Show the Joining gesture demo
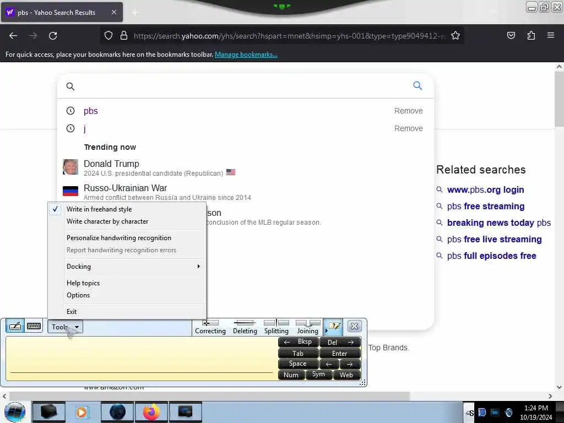The width and height of the screenshot is (564, 423). point(308,327)
